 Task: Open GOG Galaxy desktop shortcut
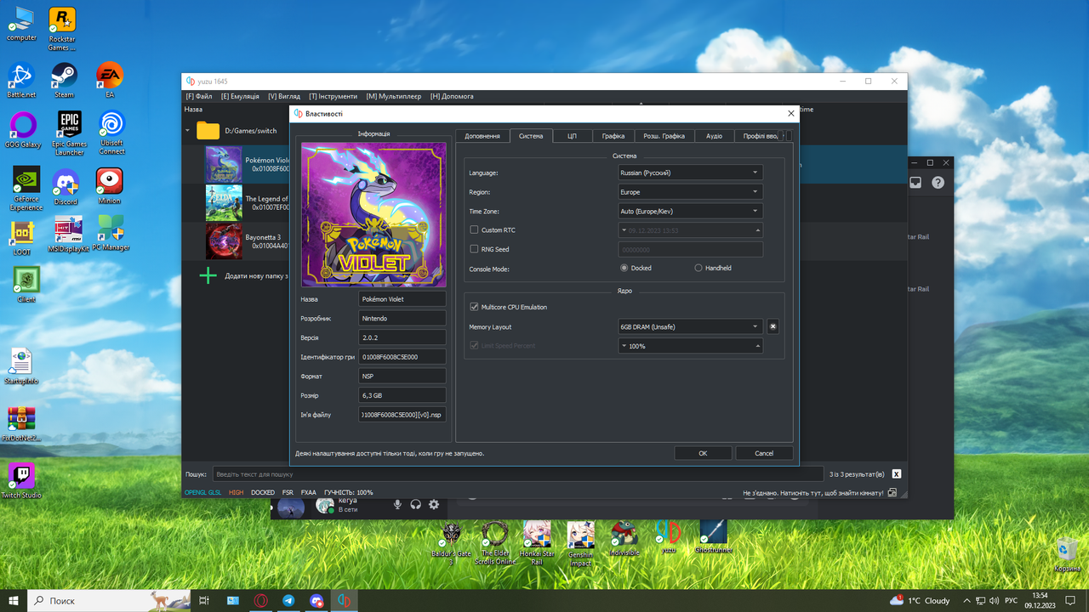[21, 130]
